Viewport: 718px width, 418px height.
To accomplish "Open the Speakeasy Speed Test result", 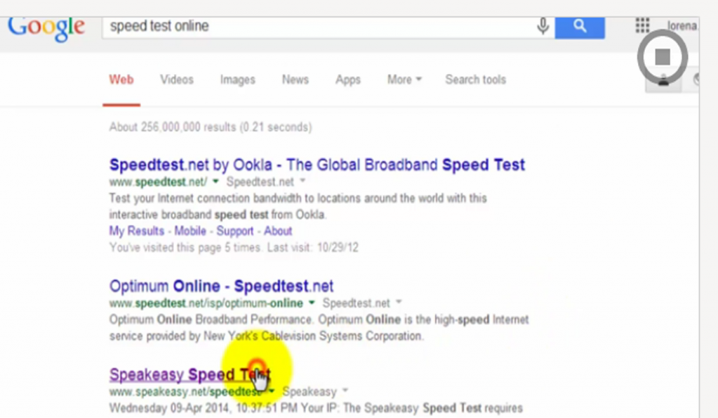I will (189, 375).
